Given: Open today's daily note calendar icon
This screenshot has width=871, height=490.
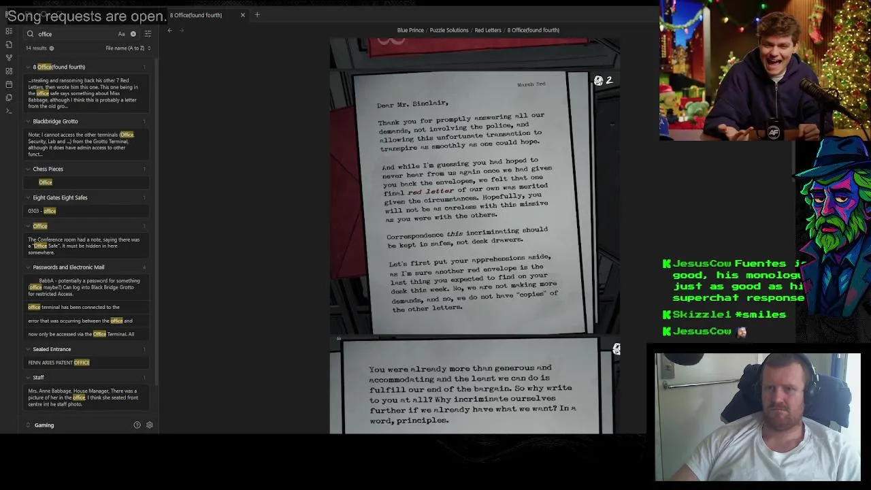Looking at the screenshot, I should click(9, 84).
